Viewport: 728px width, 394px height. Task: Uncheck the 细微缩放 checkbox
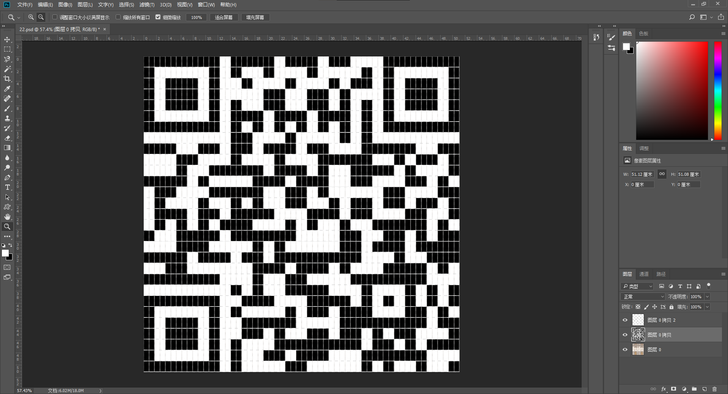tap(158, 17)
